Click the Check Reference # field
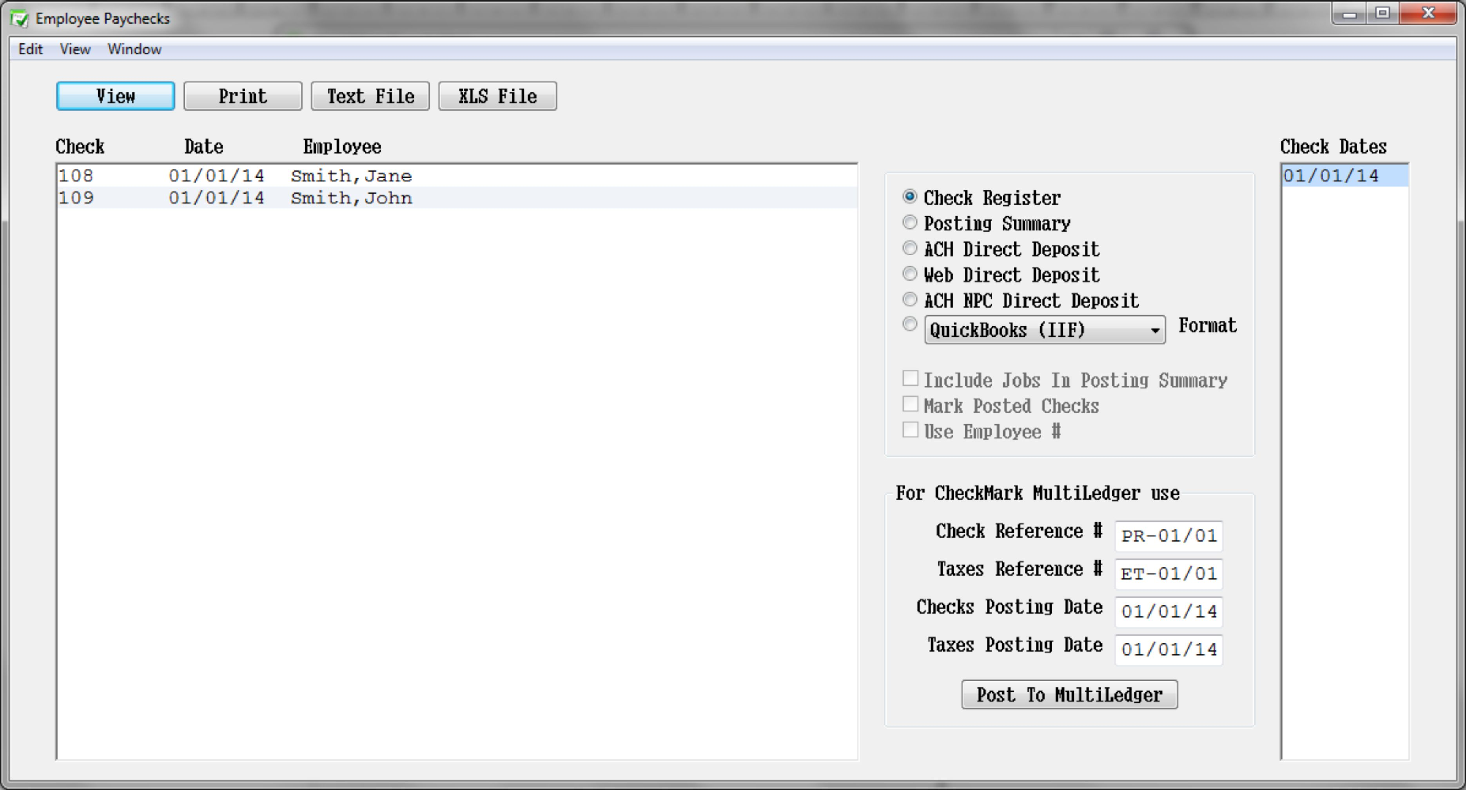1466x790 pixels. [1168, 536]
